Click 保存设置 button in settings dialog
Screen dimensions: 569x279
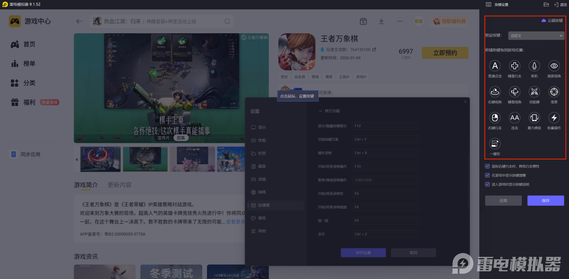[x=363, y=252]
